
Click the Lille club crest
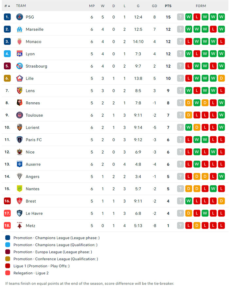coord(20,78)
